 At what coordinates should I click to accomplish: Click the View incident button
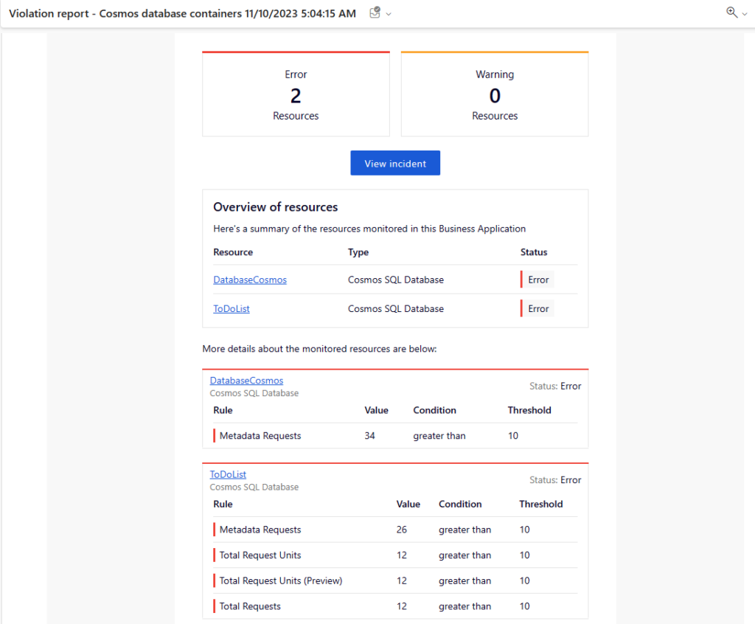[x=395, y=162]
